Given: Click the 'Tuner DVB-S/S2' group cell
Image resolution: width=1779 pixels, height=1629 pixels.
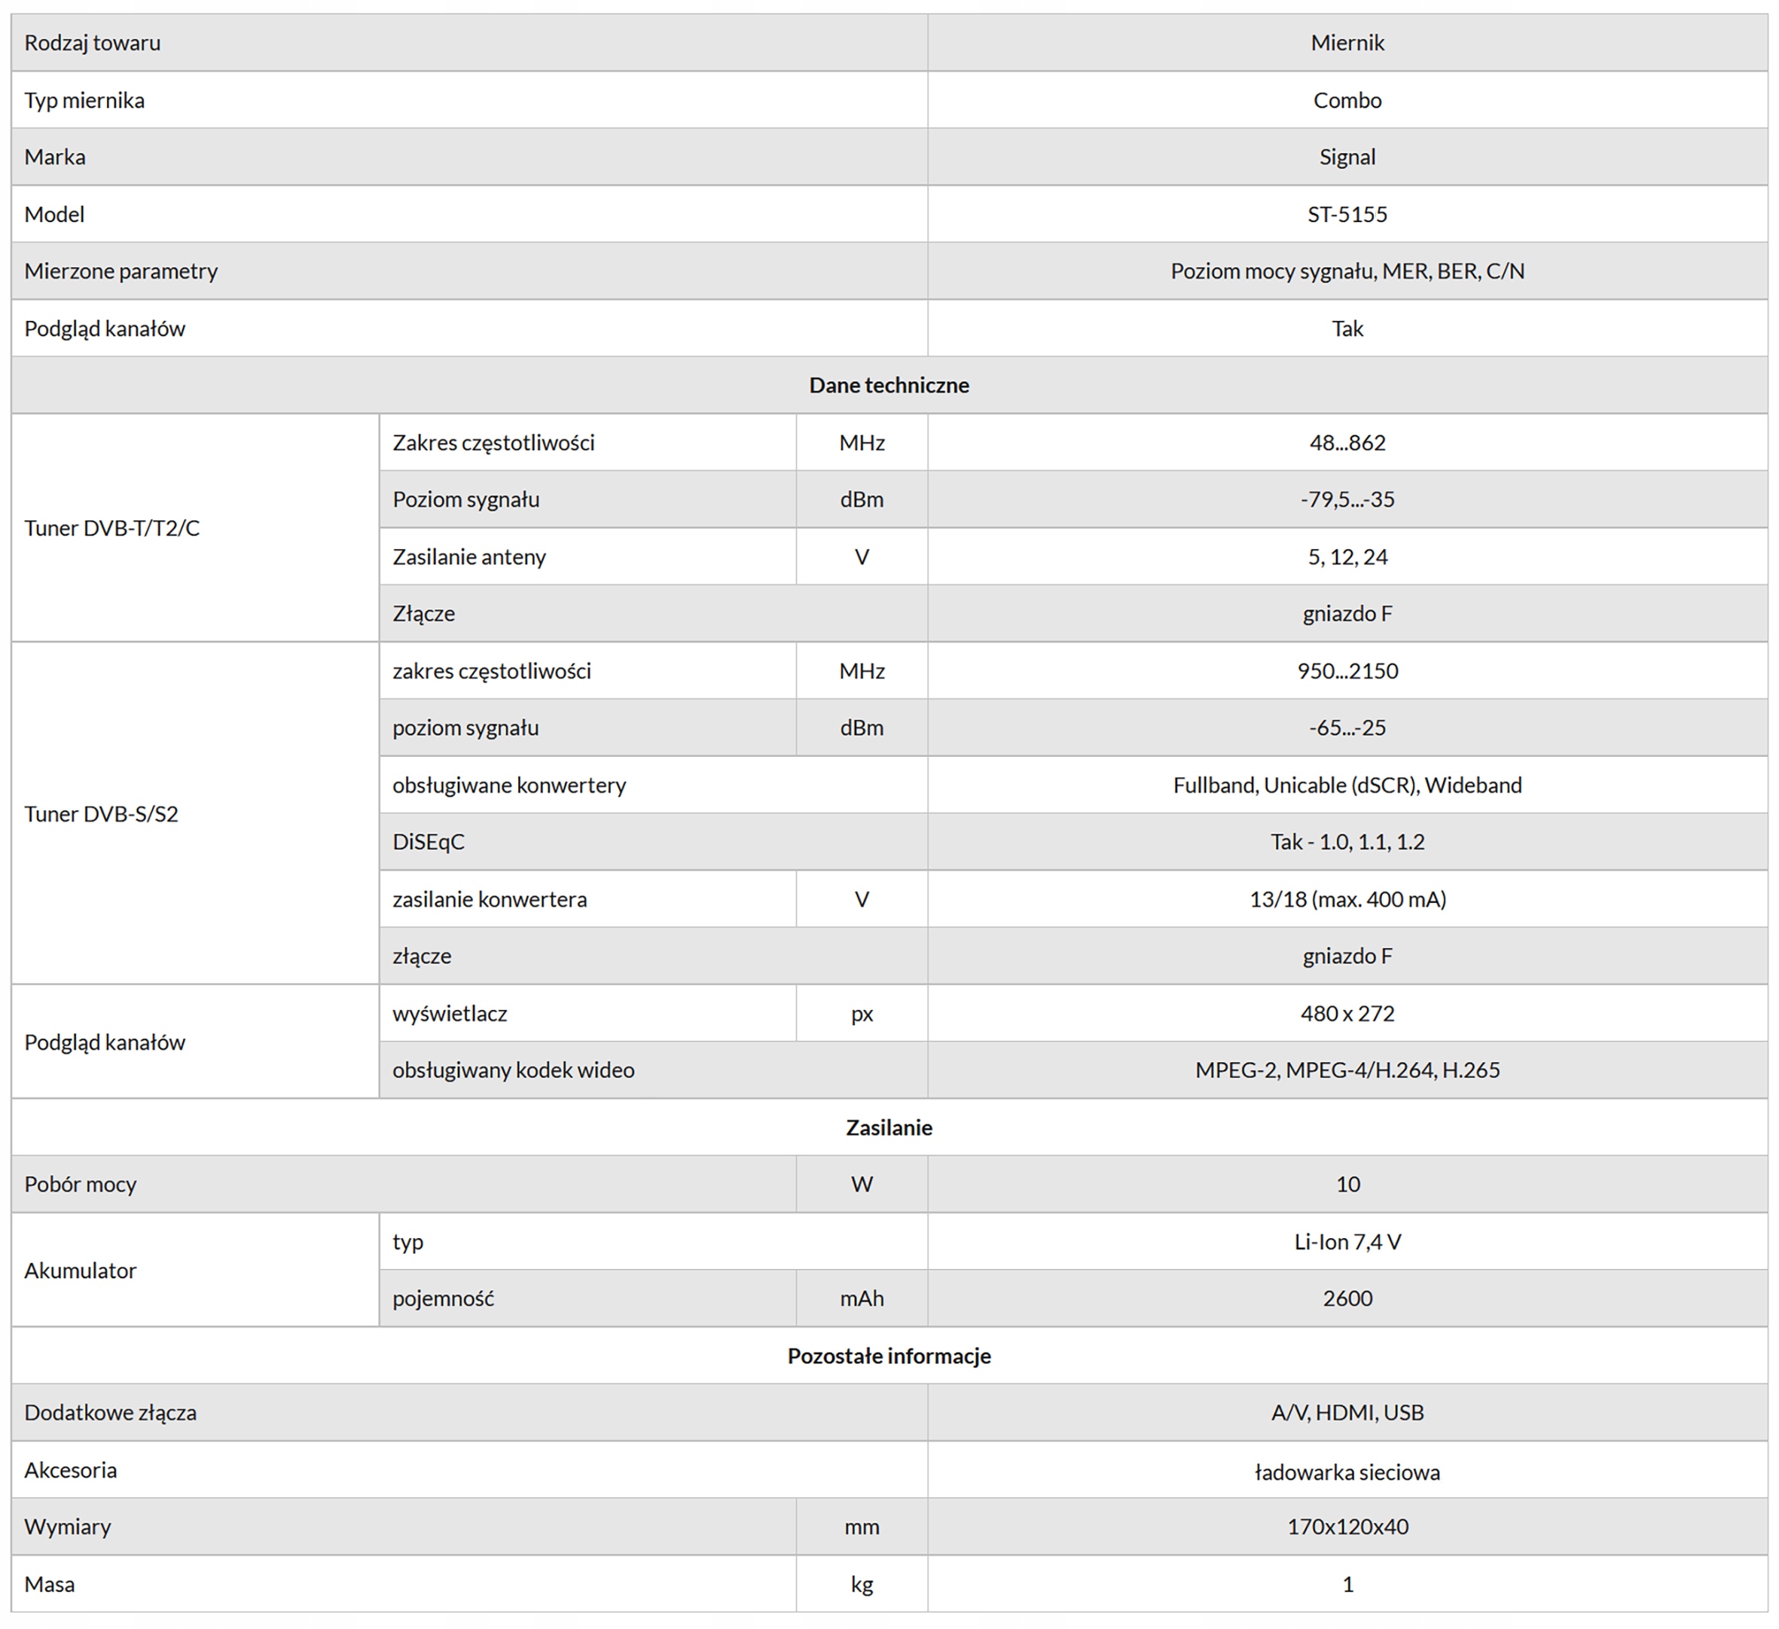Looking at the screenshot, I should click(102, 813).
